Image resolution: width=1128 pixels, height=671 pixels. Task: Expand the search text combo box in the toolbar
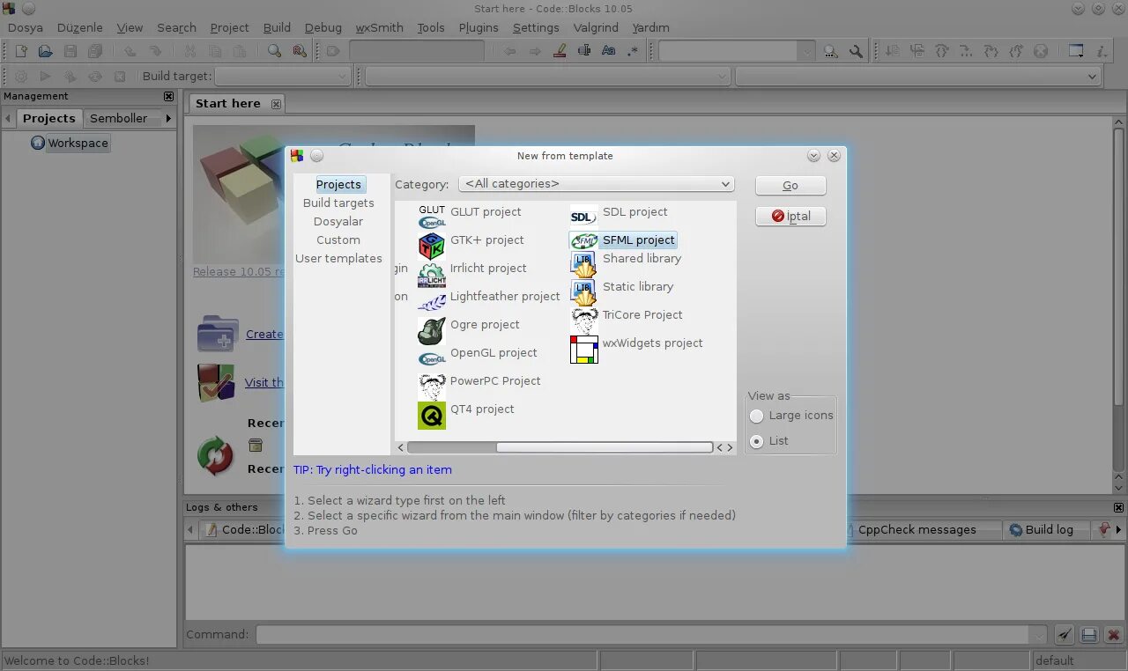pyautogui.click(x=805, y=51)
